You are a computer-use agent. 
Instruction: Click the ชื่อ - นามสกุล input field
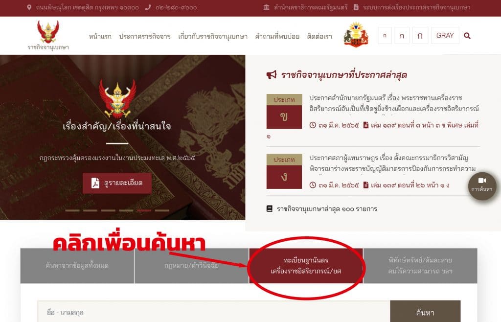point(213,311)
